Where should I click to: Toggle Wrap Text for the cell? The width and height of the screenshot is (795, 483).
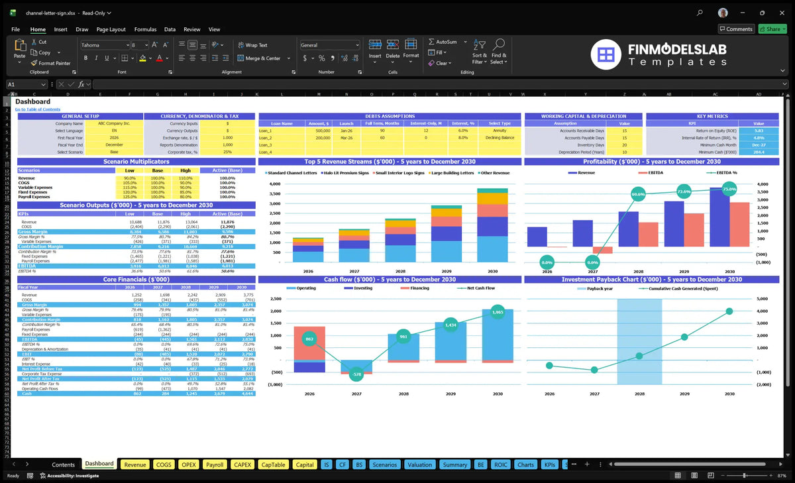(252, 45)
